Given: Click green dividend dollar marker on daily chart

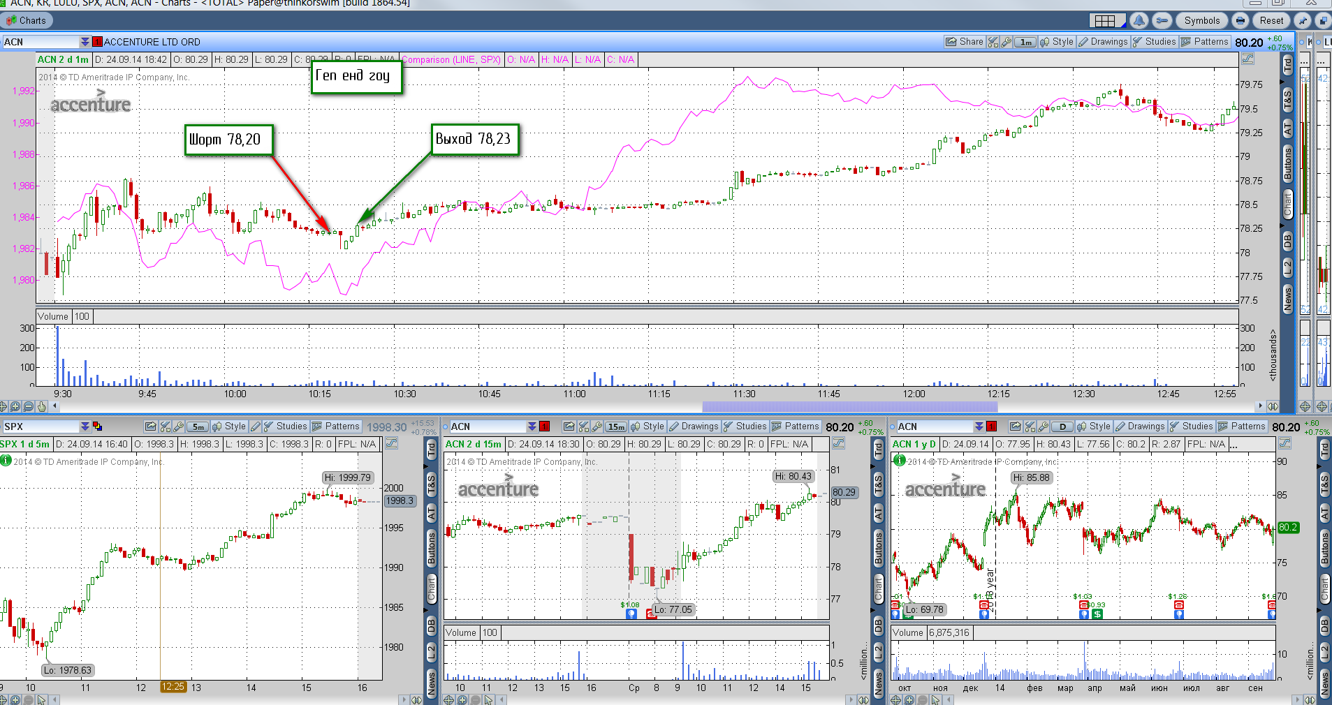Looking at the screenshot, I should click(x=1097, y=614).
